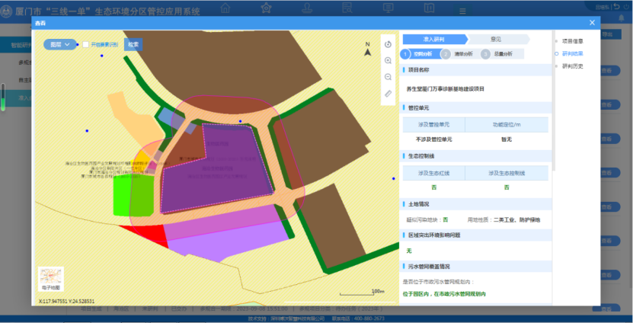
Task: Switch to the 准入研判 tab
Action: [x=434, y=38]
